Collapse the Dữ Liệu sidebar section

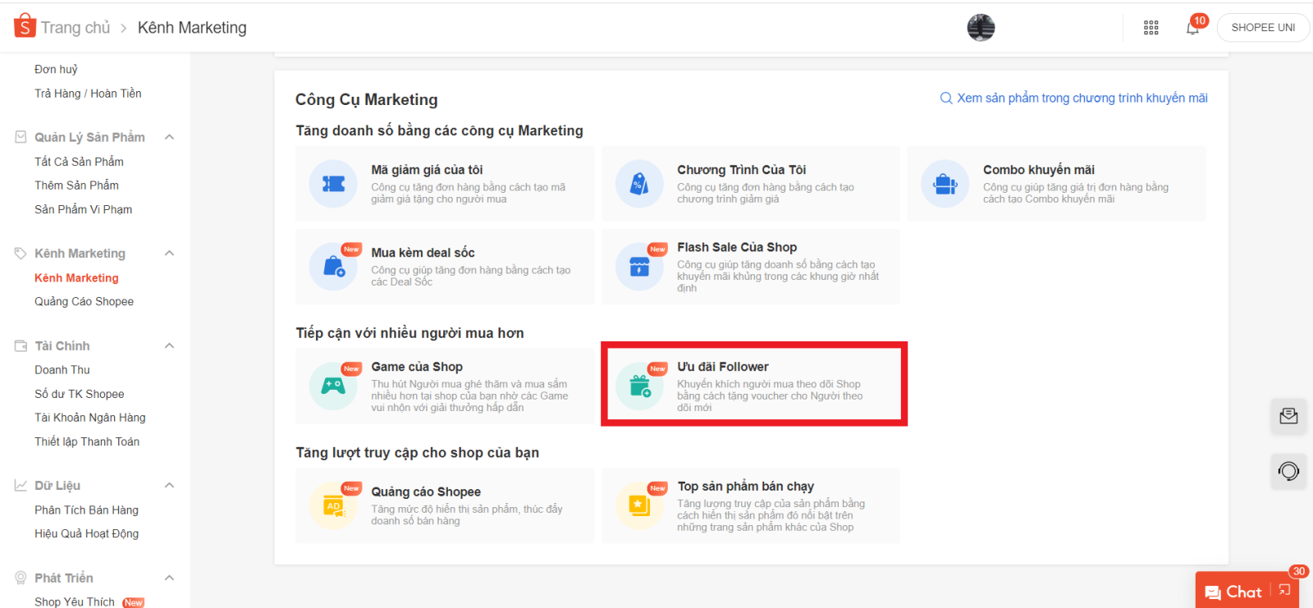click(170, 486)
